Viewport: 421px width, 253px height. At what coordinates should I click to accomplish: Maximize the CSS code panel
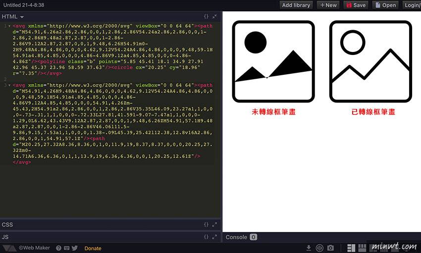coord(214,225)
